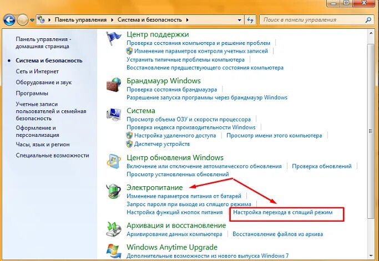Open Специальные возможности category
The image size is (379, 261).
(53, 155)
